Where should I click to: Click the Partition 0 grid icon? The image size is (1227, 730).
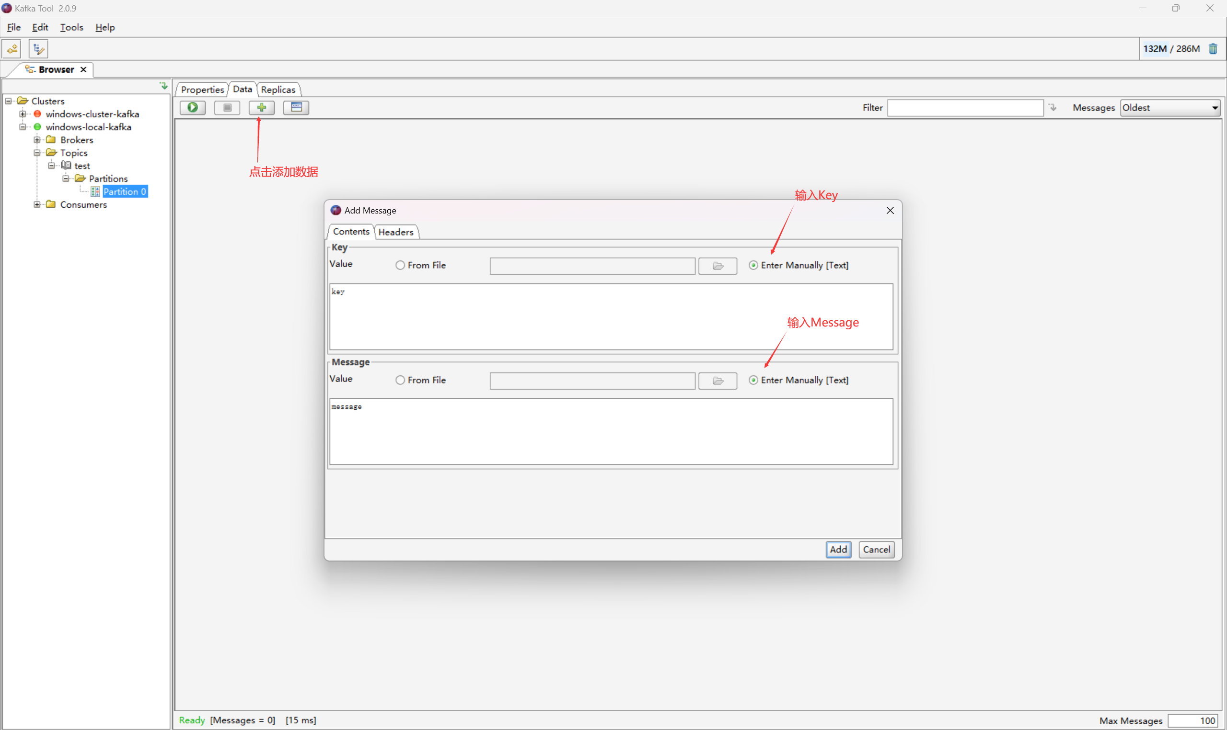click(95, 191)
